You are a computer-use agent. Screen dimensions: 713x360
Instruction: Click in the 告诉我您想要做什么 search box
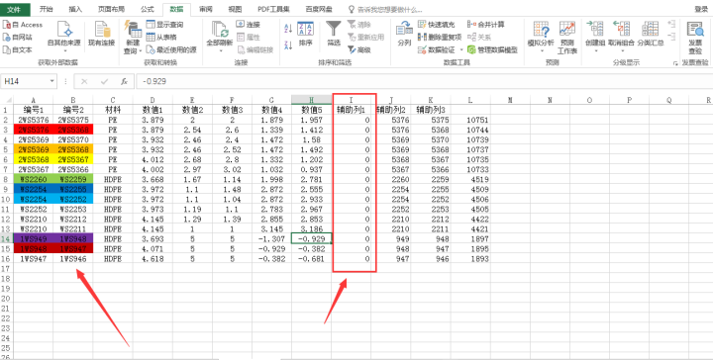pos(389,9)
